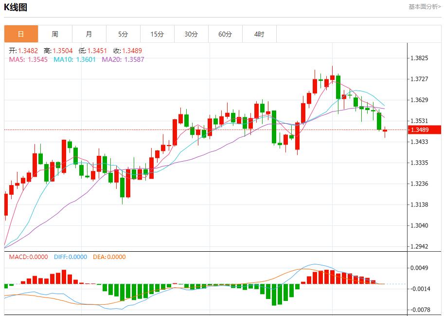Screen dimensions: 444x316
Task: Click the DIFF: 0.0000 indicator label
Action: click(x=70, y=257)
